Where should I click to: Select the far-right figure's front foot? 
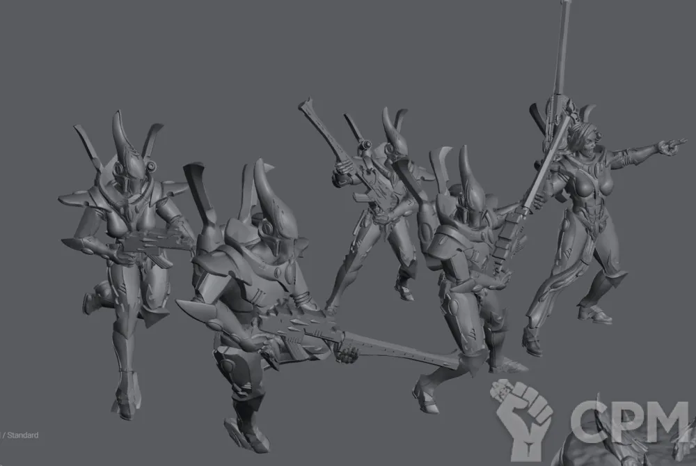click(596, 314)
